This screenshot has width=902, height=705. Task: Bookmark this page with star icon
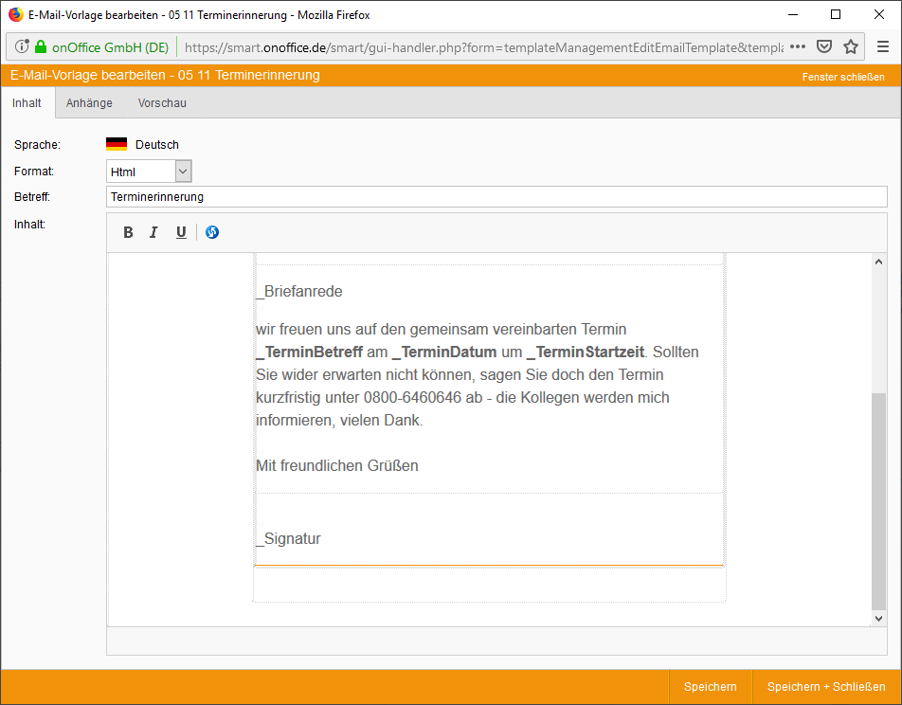pyautogui.click(x=851, y=46)
